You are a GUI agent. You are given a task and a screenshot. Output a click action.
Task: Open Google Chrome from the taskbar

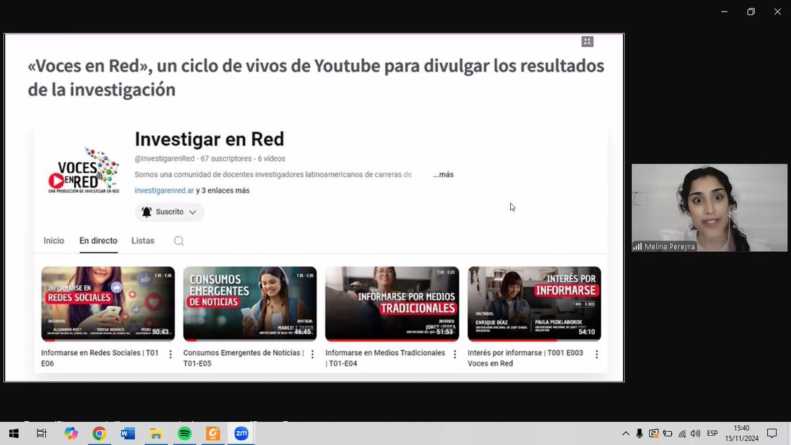coord(99,433)
